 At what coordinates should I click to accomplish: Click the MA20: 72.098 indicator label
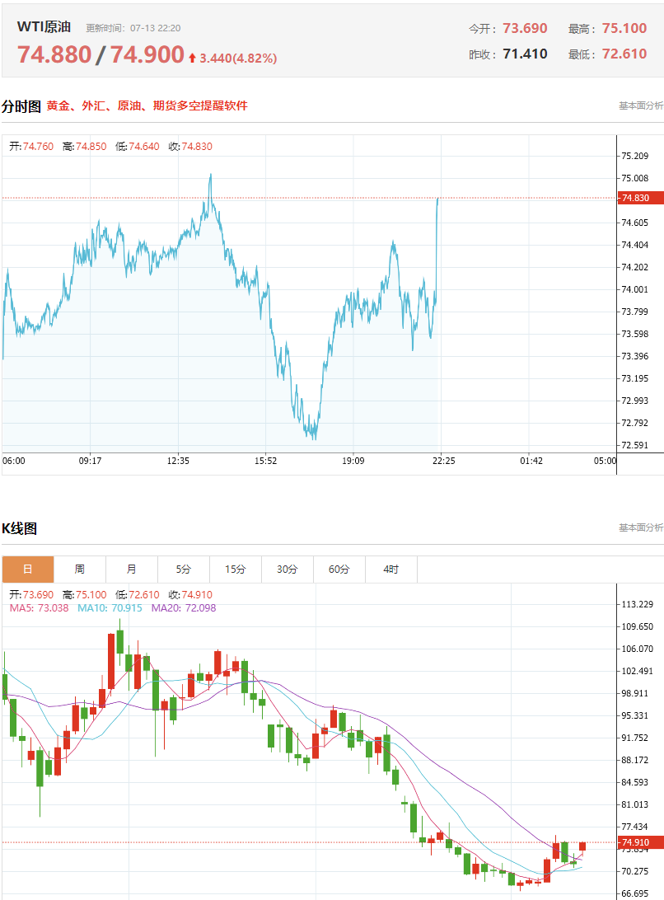click(x=184, y=608)
